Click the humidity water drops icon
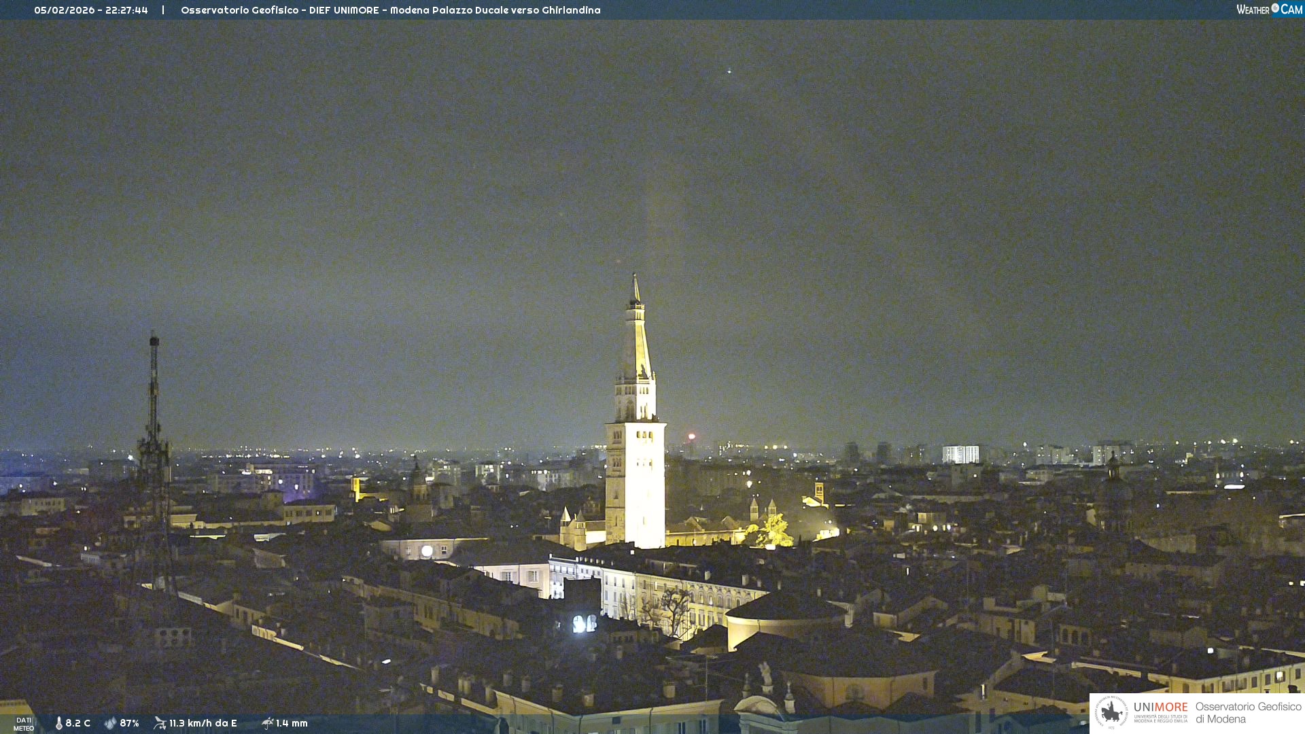Image resolution: width=1305 pixels, height=734 pixels. tap(110, 723)
